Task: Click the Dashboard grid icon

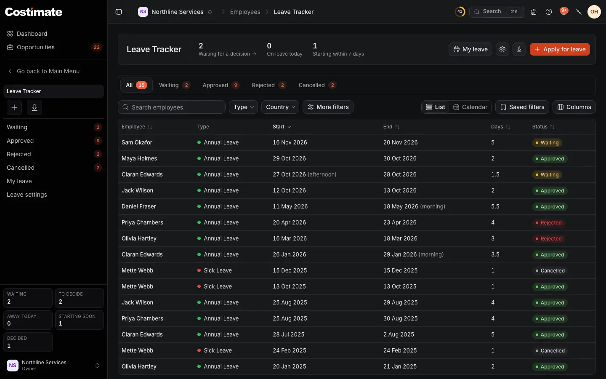Action: coord(10,34)
